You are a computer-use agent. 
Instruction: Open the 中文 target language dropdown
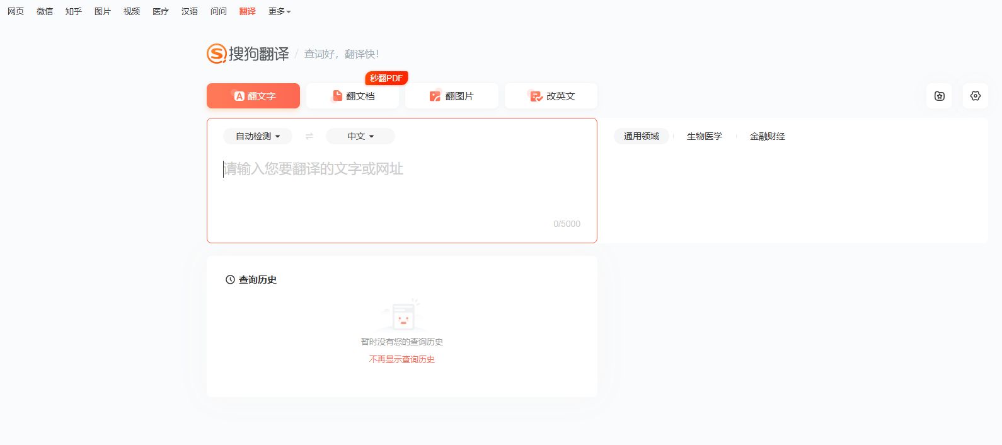pyautogui.click(x=360, y=136)
